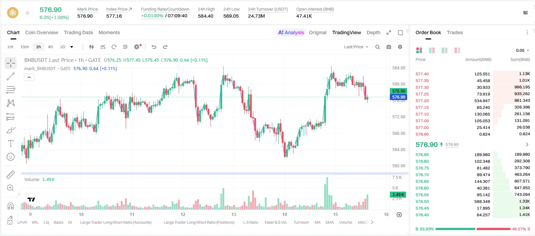Image resolution: width=535 pixels, height=236 pixels.
Task: Take a chart snapshot with camera icon
Action: coord(389,47)
